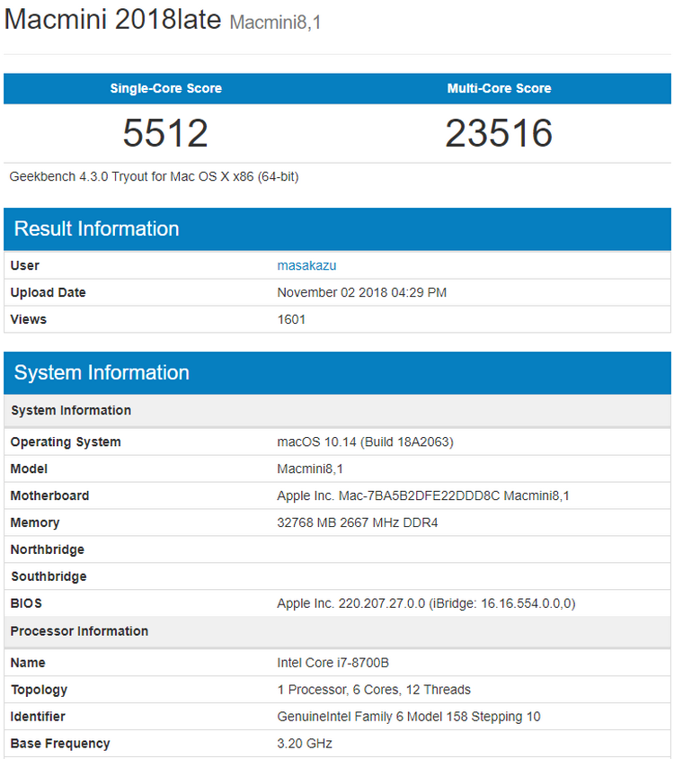This screenshot has width=674, height=759.
Task: Click the Operating System label
Action: [66, 442]
